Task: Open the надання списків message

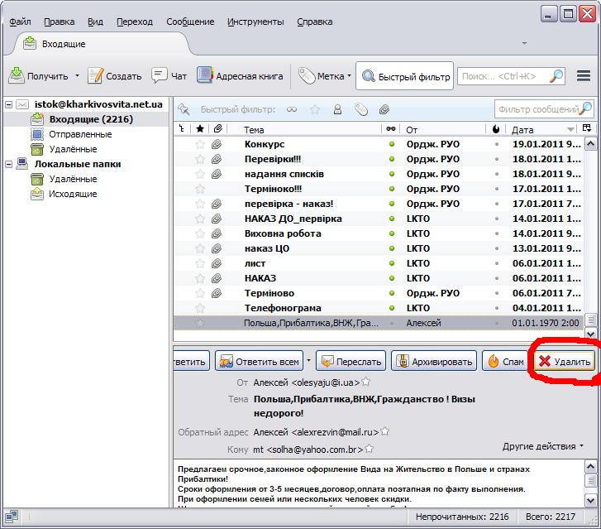Action: tap(379, 175)
